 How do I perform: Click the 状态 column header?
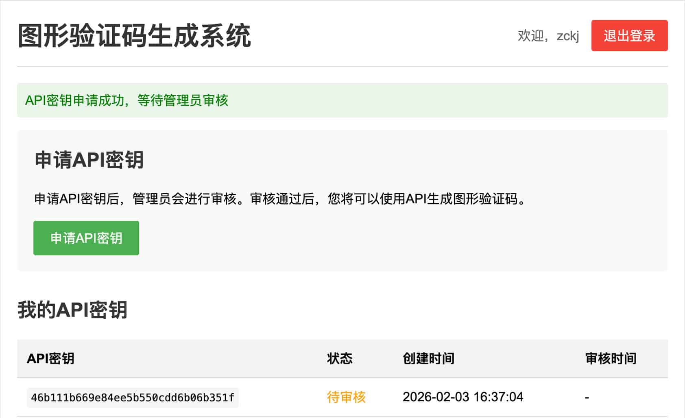tap(340, 358)
